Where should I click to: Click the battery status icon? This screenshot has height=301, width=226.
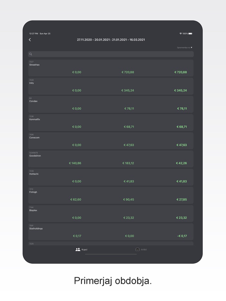tap(190, 34)
